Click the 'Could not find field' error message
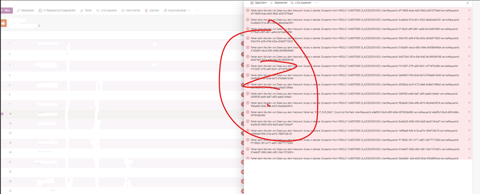This screenshot has width=480, height=194. coord(355,114)
